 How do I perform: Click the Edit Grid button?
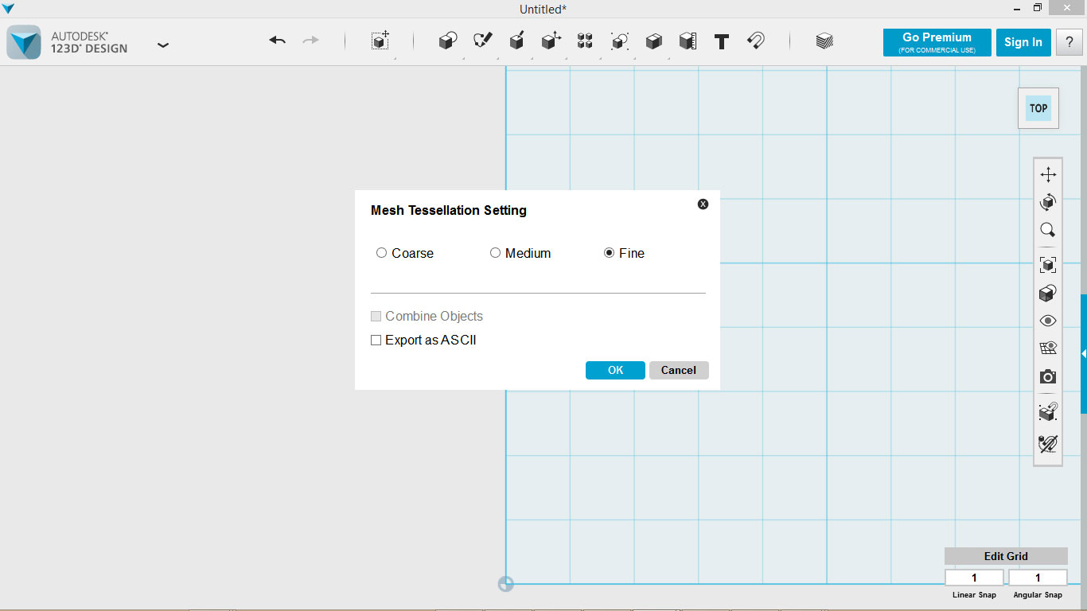coord(1006,556)
